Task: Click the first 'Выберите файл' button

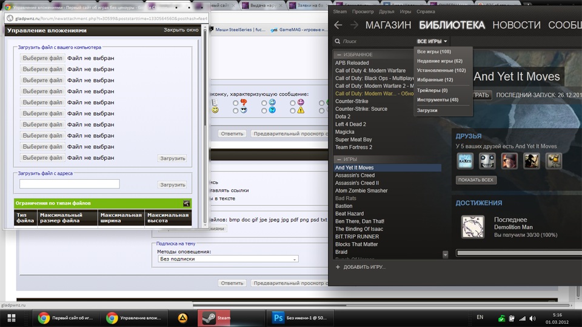Action: tap(42, 58)
